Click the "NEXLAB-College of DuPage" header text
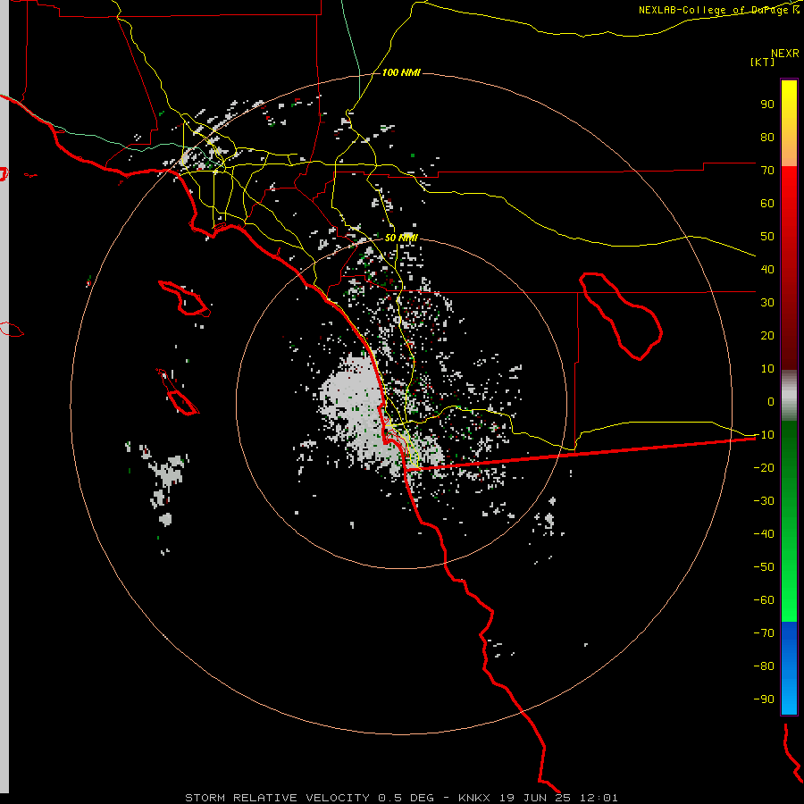This screenshot has height=804, width=804. pos(715,10)
